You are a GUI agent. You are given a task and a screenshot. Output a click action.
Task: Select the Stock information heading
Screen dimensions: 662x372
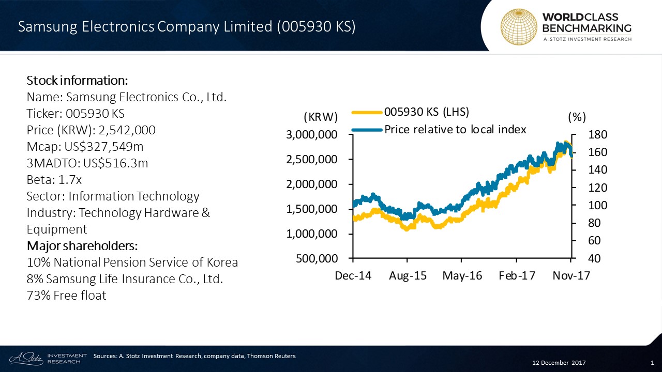(x=77, y=81)
